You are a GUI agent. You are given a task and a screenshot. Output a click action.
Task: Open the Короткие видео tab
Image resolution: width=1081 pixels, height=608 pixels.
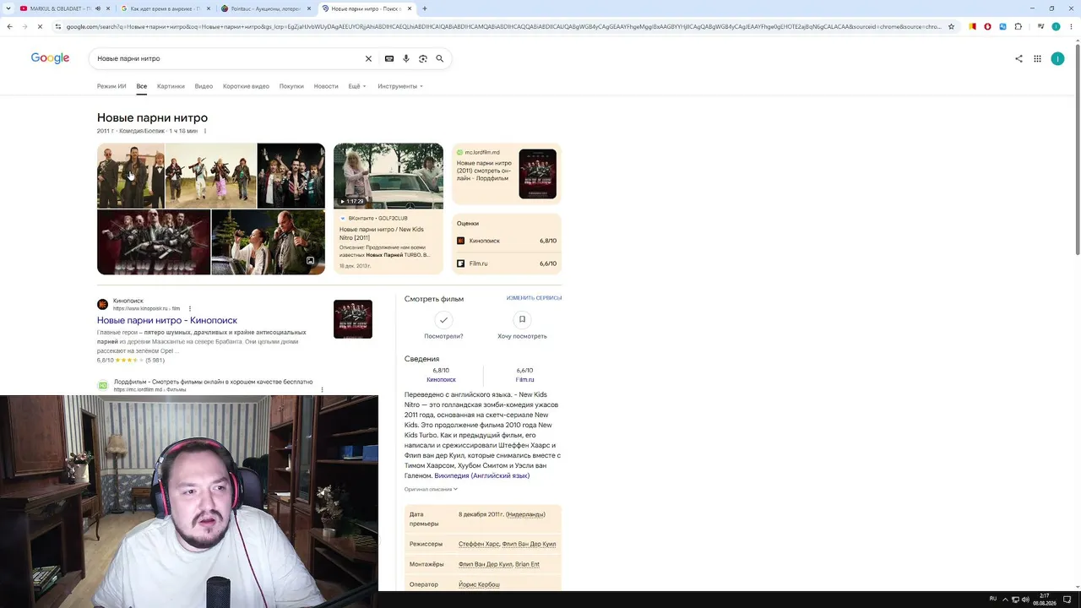click(x=246, y=86)
